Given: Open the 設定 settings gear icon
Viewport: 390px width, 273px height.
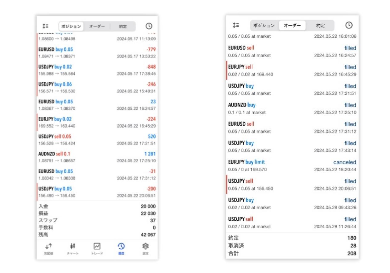Looking at the screenshot, I should click(145, 246).
